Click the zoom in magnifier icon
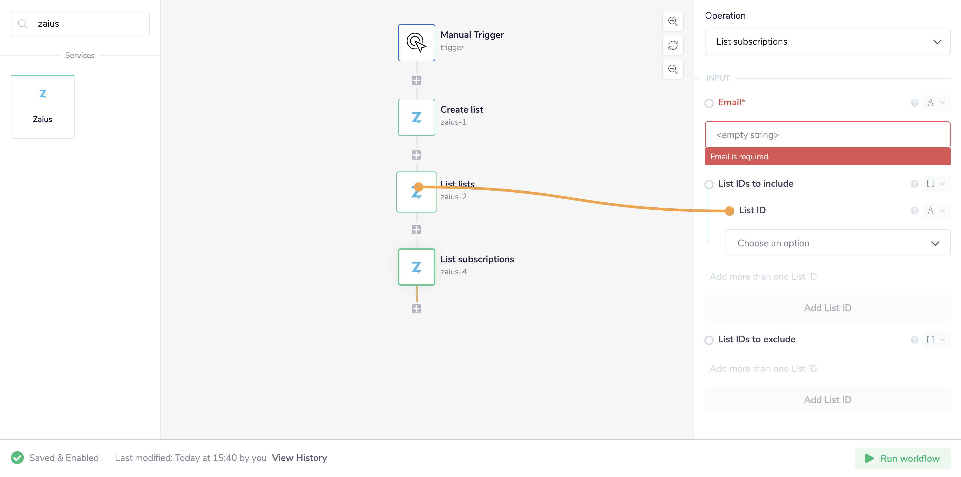961x477 pixels. [x=672, y=21]
